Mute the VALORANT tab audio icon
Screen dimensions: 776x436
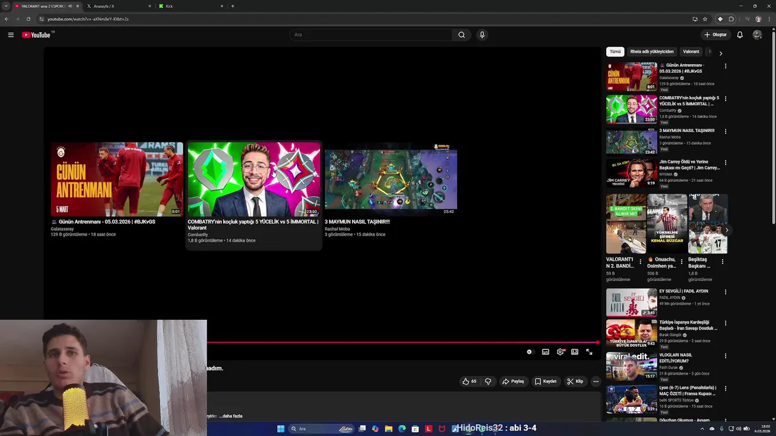(x=70, y=6)
